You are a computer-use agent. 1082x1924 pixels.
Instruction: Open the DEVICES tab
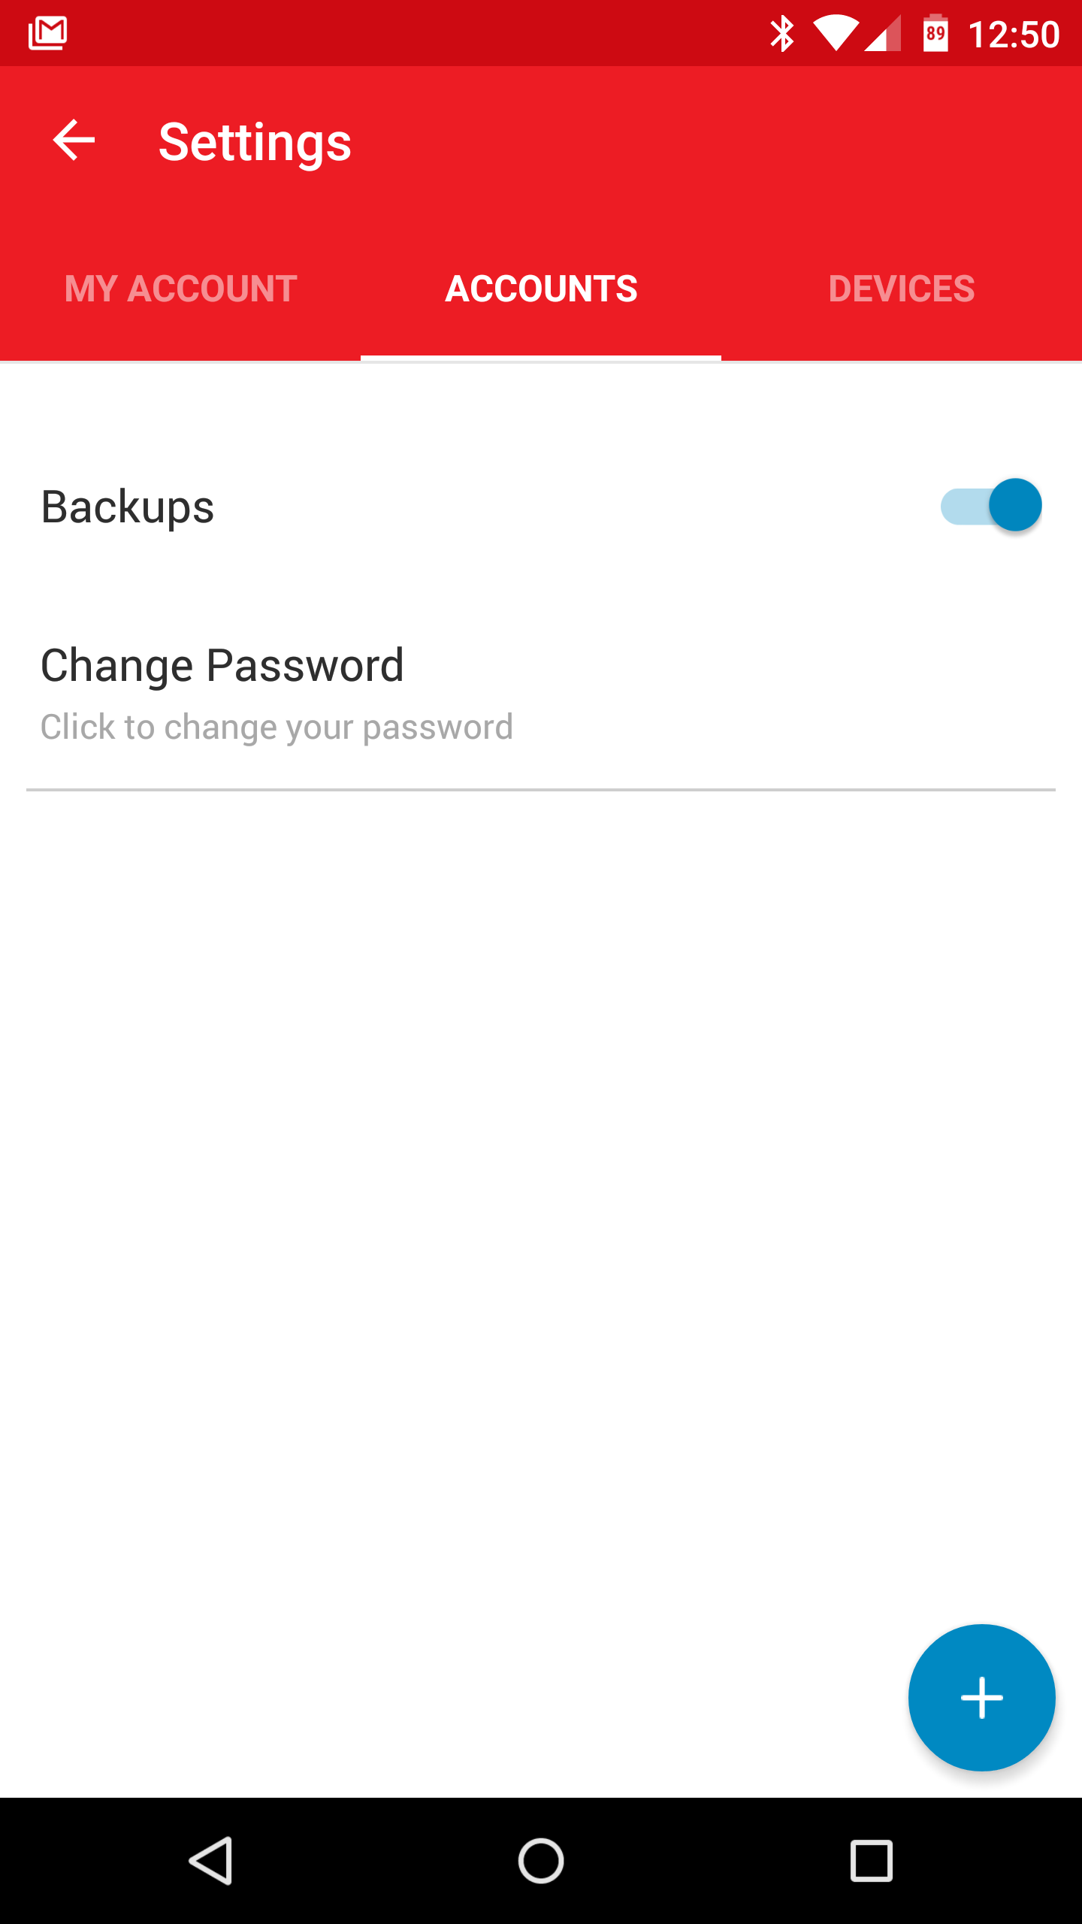click(901, 288)
